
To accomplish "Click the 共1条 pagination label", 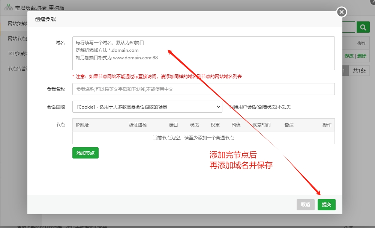I will point(359,71).
